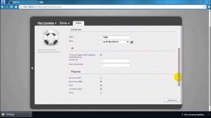Click the IP section heading
This screenshot has width=211, height=118.
[x=73, y=49]
